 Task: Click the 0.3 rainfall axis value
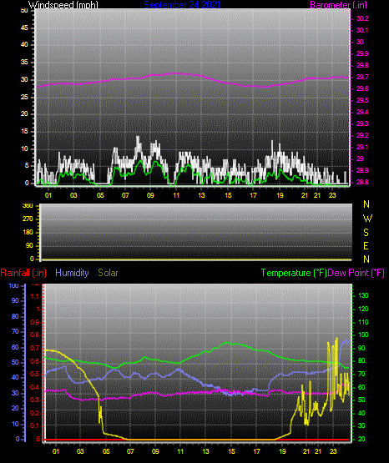[35, 400]
